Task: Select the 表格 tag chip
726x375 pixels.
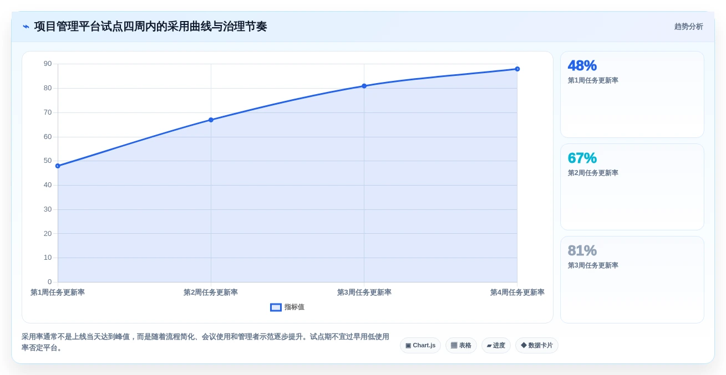Action: (461, 346)
